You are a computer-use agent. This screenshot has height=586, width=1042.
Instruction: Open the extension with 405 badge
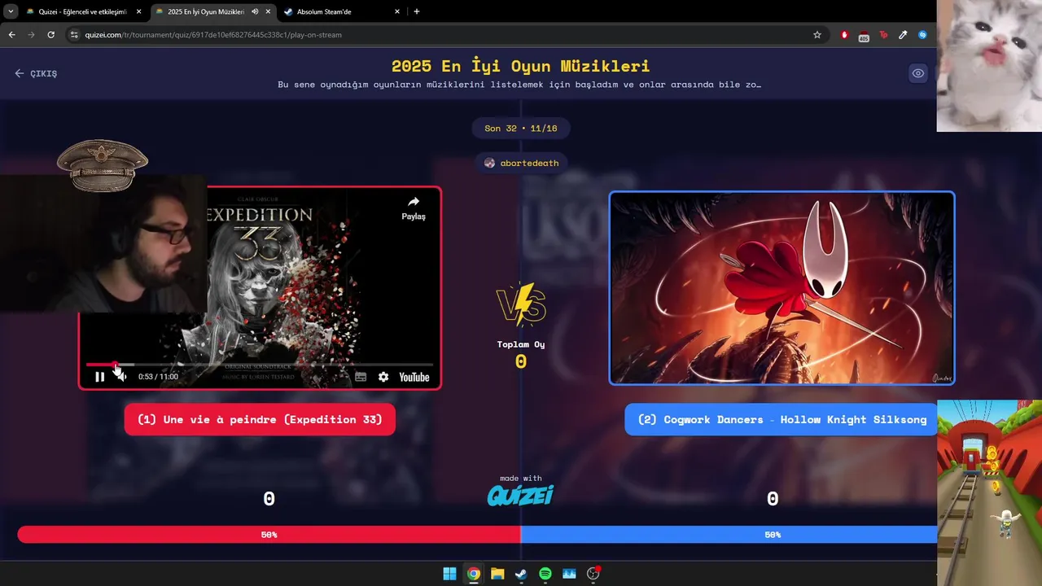(864, 36)
